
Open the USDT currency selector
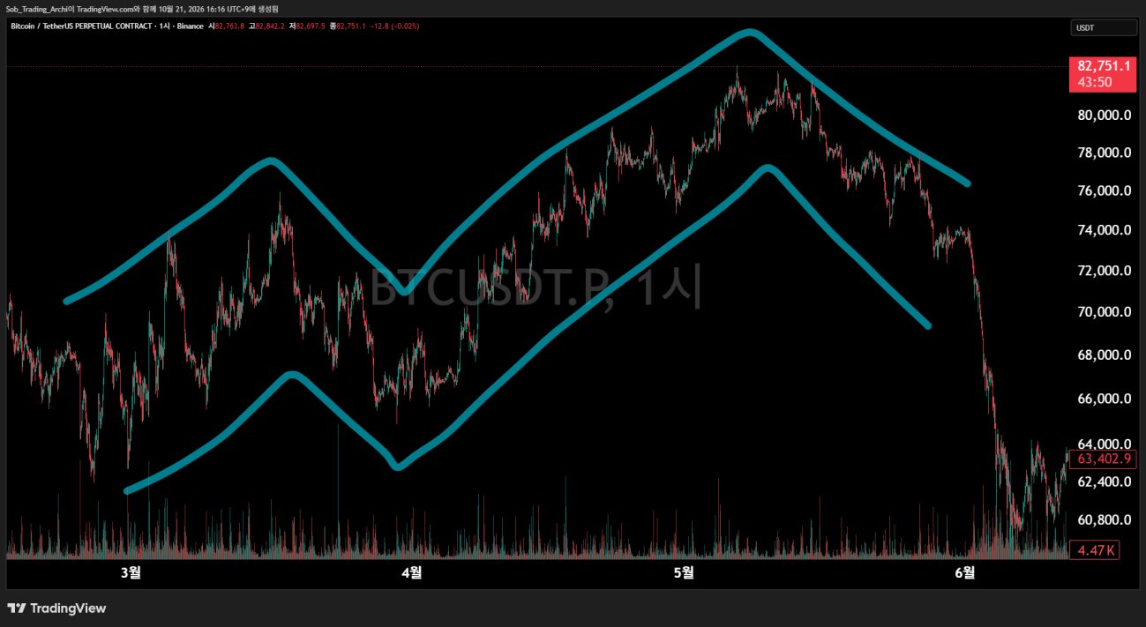1104,28
